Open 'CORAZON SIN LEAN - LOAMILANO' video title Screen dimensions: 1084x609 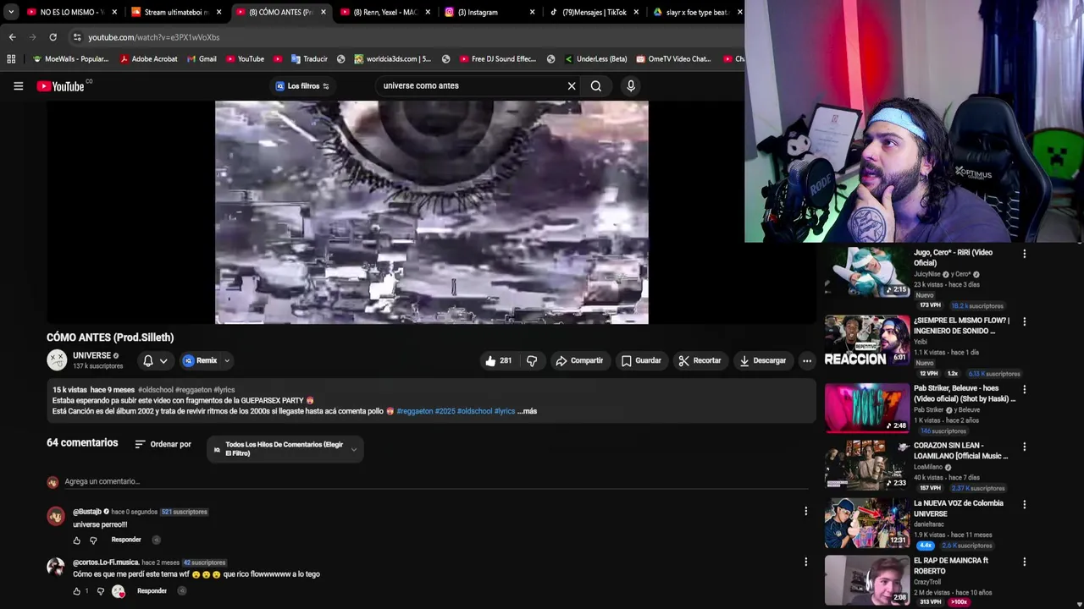(x=960, y=451)
